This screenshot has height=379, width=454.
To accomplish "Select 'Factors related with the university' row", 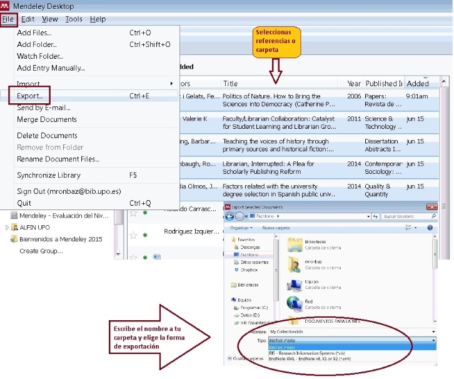I will pyautogui.click(x=309, y=190).
